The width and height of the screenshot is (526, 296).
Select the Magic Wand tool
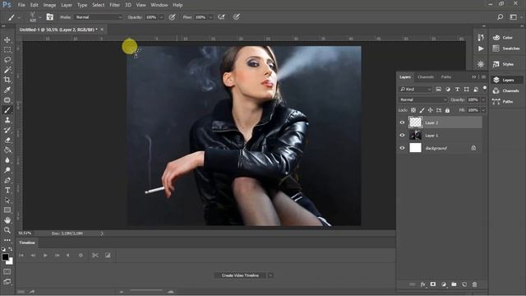(x=7, y=70)
